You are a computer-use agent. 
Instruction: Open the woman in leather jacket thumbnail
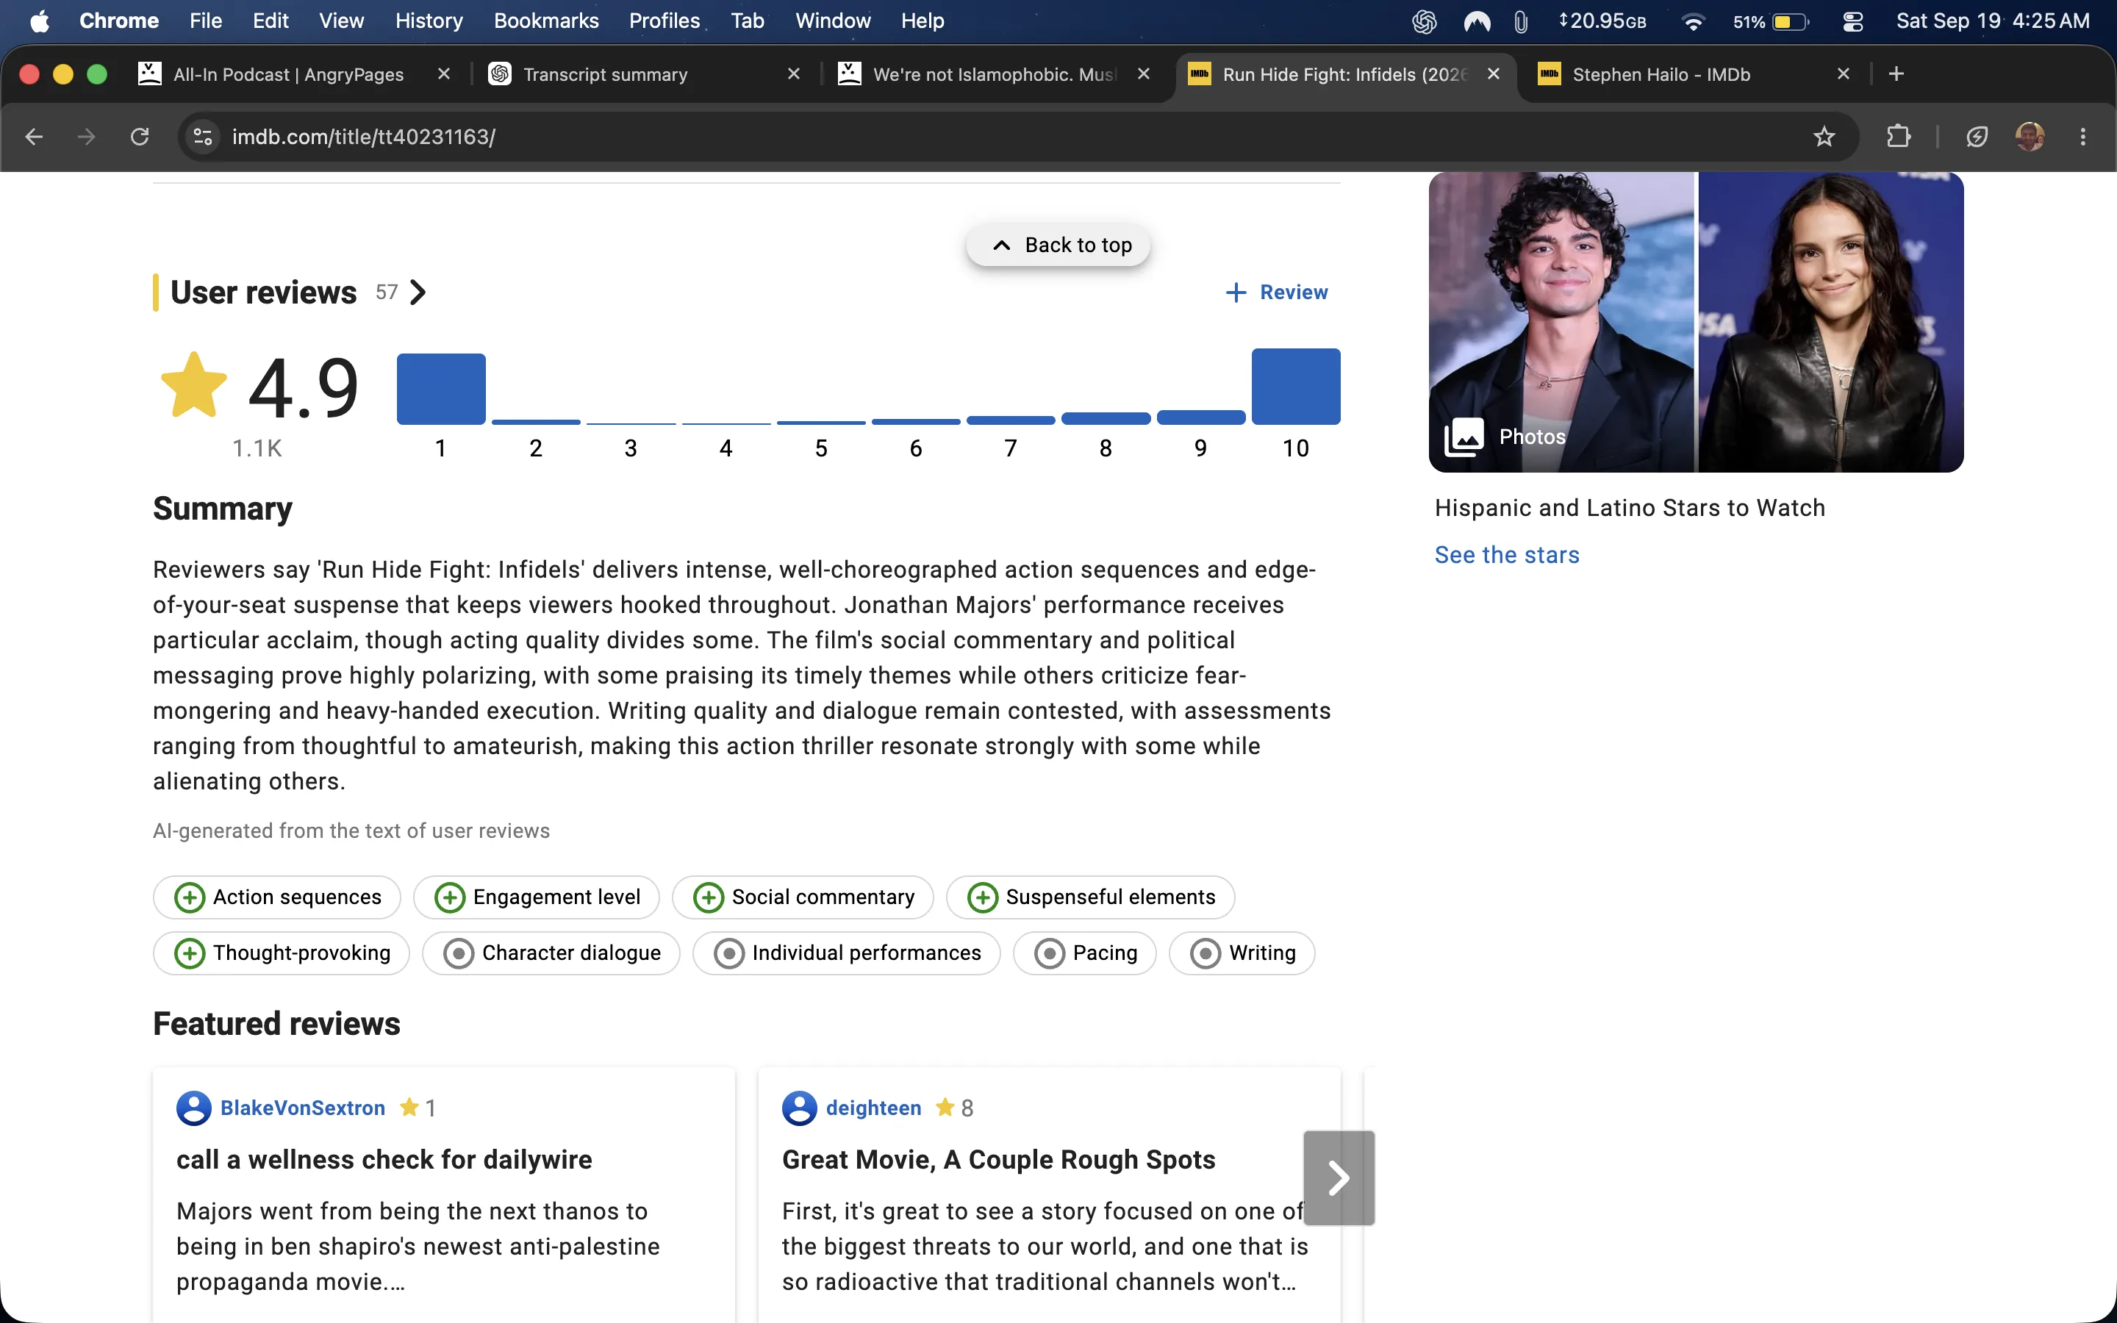pos(1831,322)
